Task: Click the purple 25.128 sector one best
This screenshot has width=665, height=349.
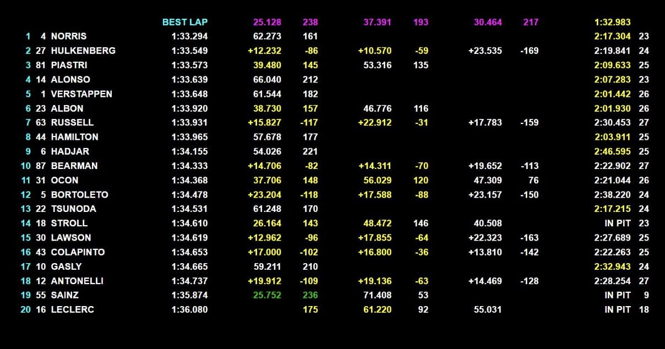Action: (x=267, y=23)
